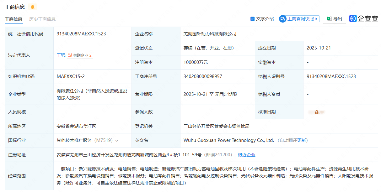This screenshot has height=192, width=381.
Task: Click the 工商注册号 value 340208000098957
Action: click(203, 76)
